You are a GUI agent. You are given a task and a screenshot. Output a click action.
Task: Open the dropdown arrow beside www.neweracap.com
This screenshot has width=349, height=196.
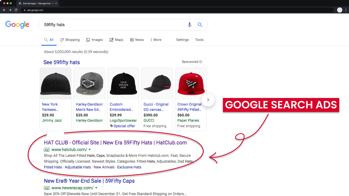pos(96,188)
